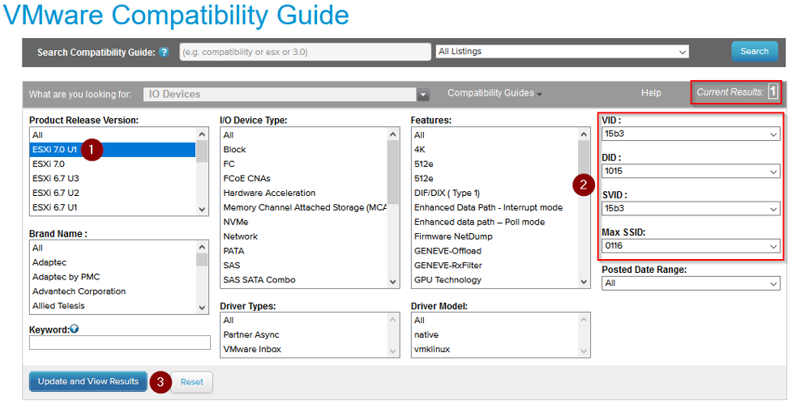The image size is (792, 404).
Task: Click Brand Name list scroll-down arrow
Action: tap(202, 307)
